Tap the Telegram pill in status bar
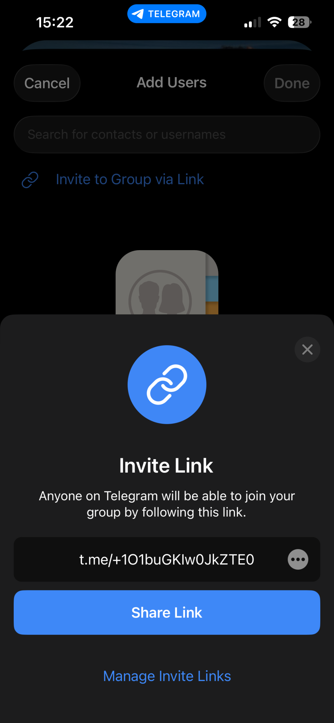334x723 pixels. [x=167, y=14]
